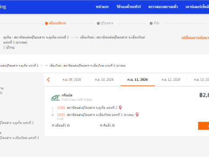
Task: Click the orange select-trip button
Action: pos(203,126)
